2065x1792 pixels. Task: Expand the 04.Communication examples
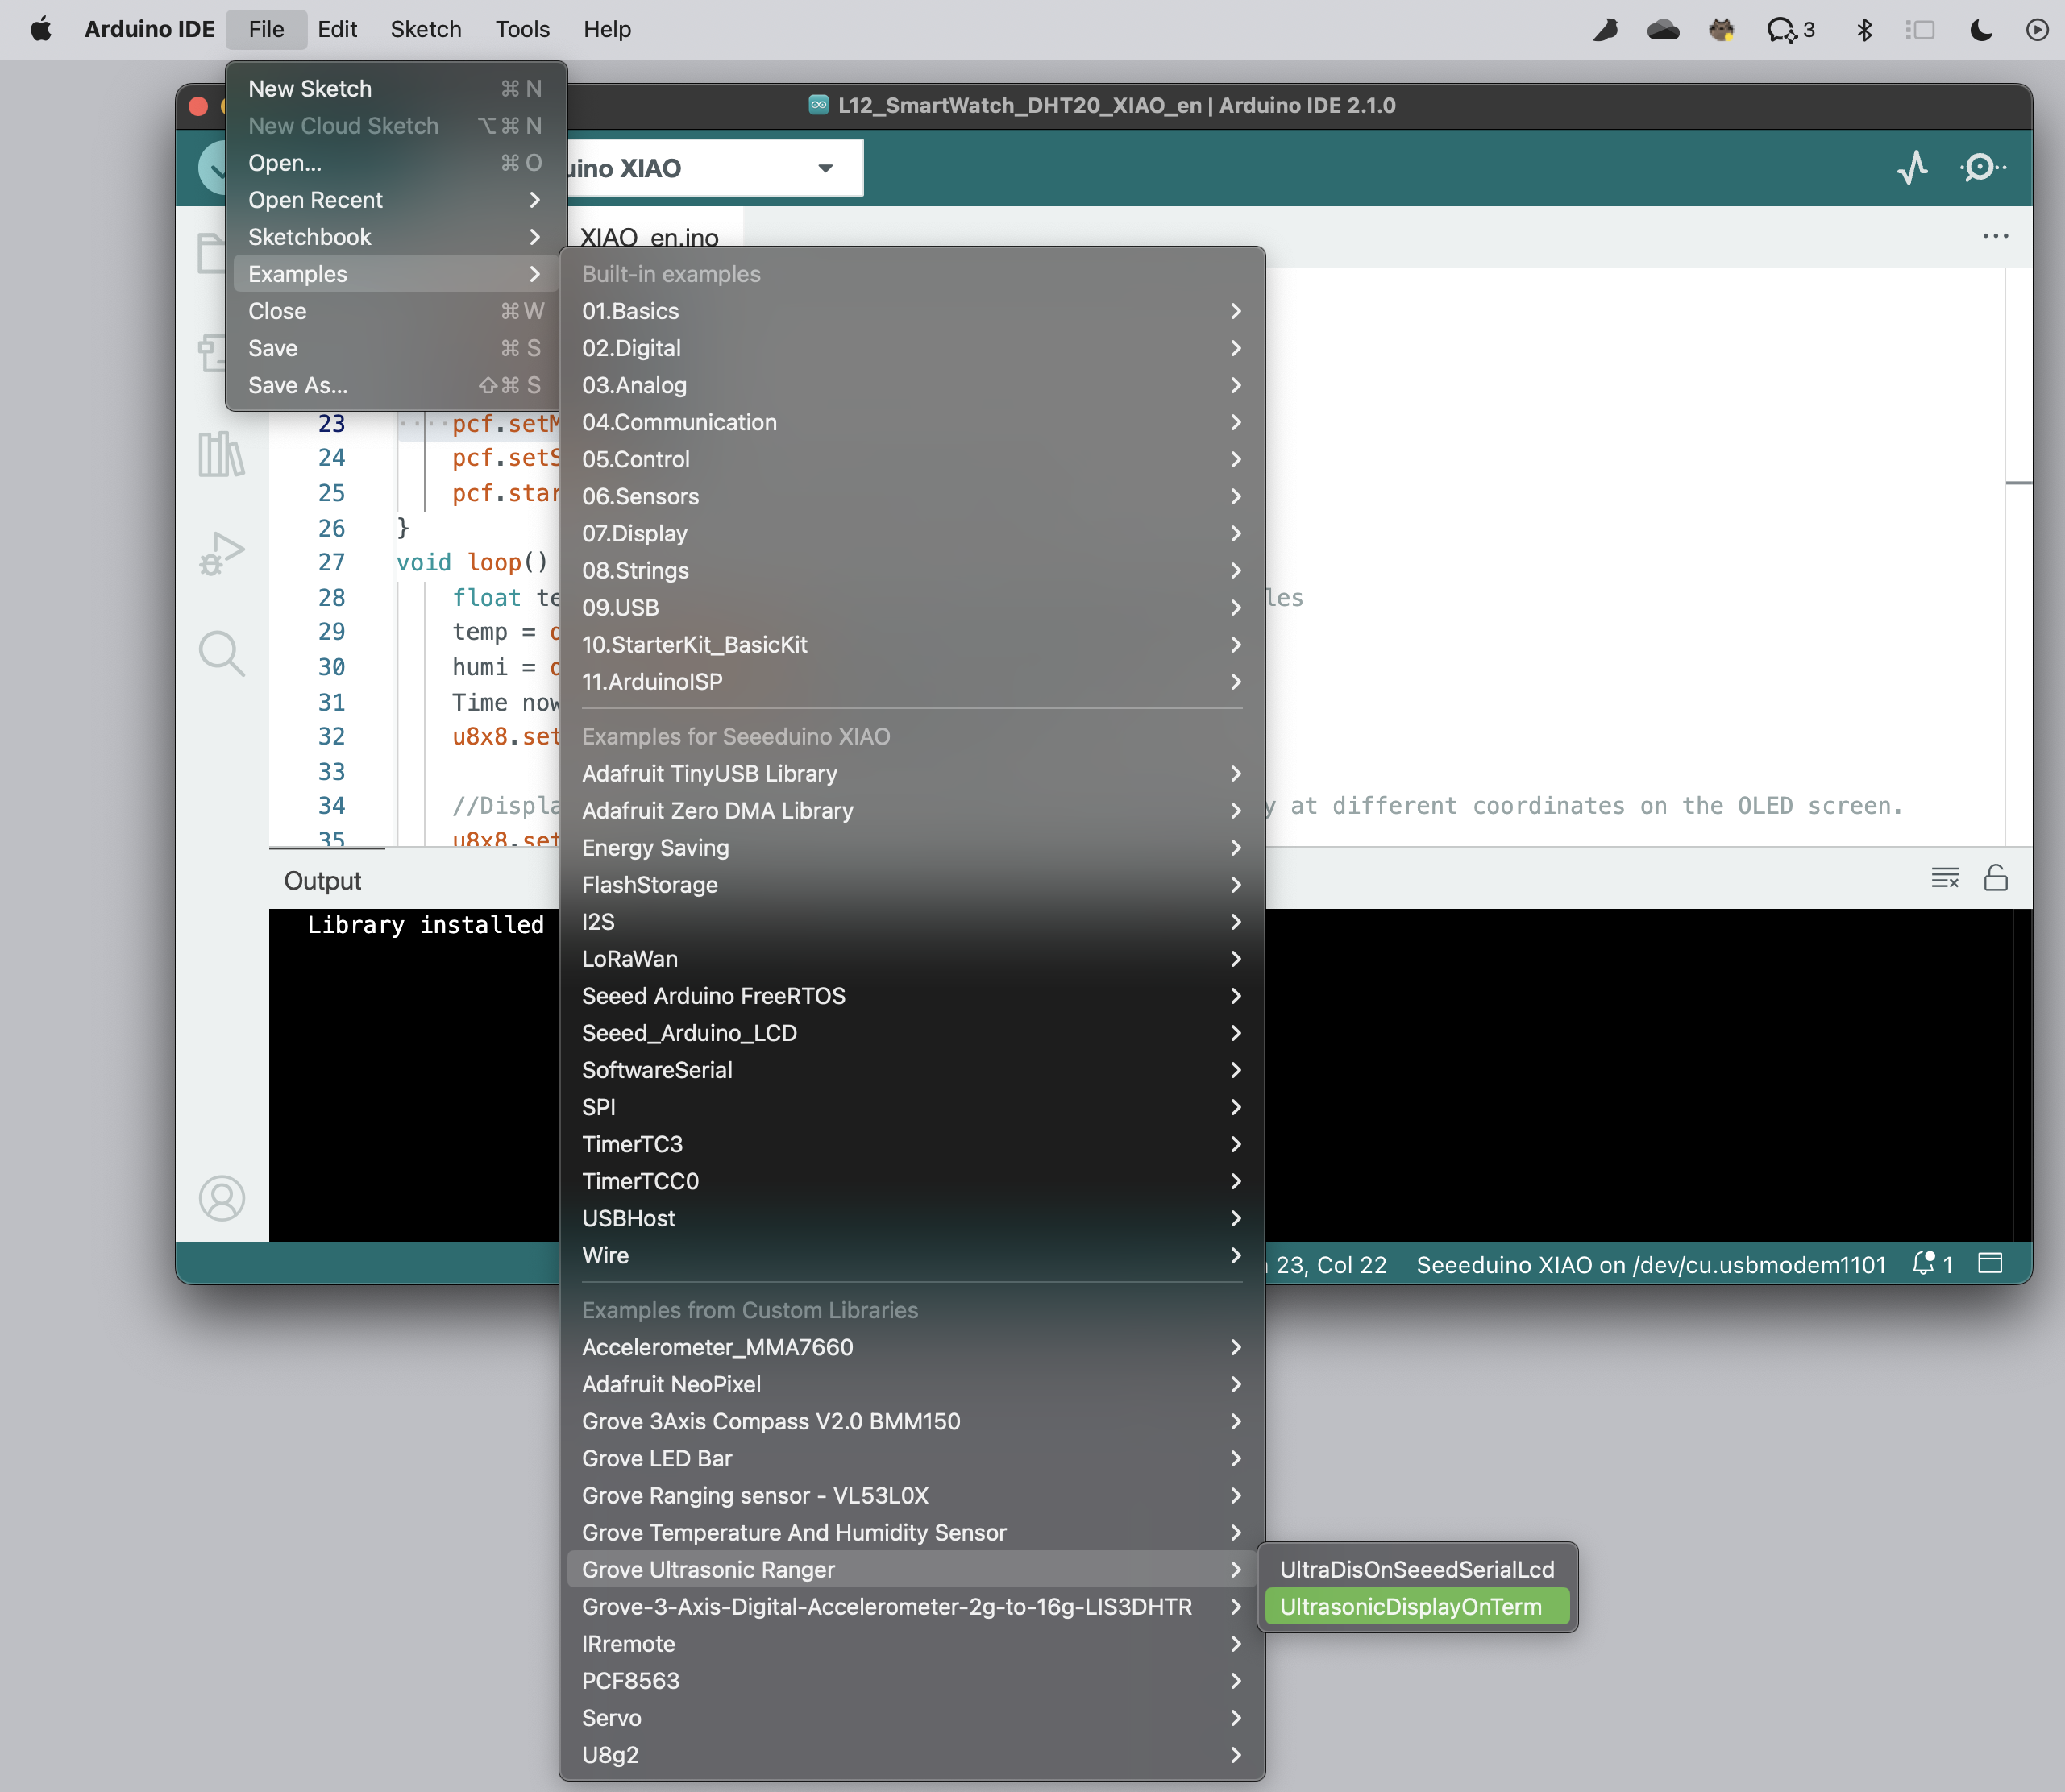click(912, 422)
